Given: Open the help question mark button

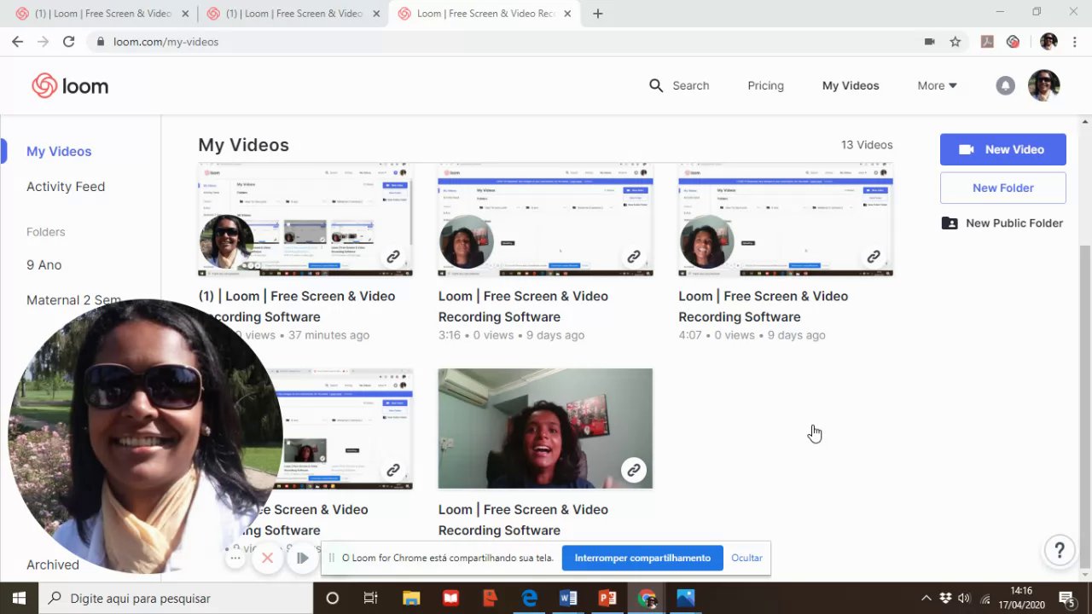Looking at the screenshot, I should point(1060,550).
